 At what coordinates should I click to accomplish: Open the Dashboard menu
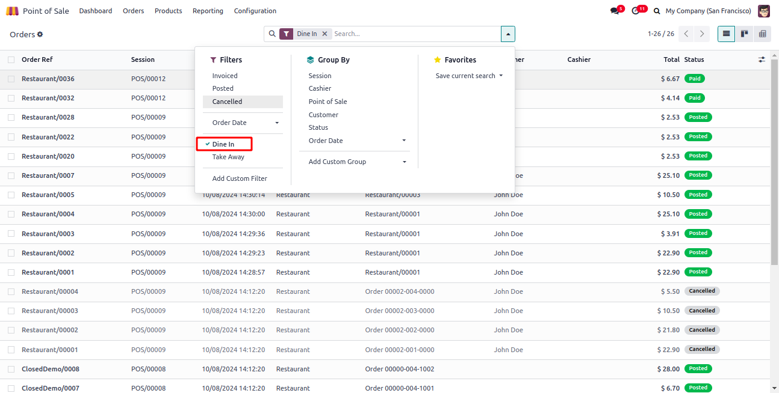[x=96, y=11]
